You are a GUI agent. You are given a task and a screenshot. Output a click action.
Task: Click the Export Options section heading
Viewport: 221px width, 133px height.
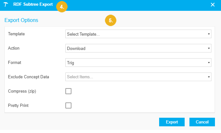click(x=21, y=20)
